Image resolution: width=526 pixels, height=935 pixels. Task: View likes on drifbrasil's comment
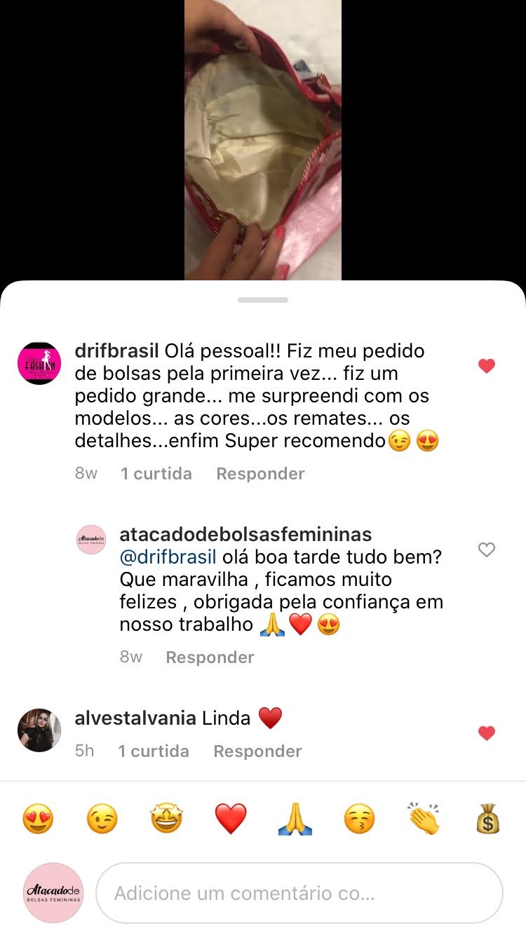[x=156, y=474]
